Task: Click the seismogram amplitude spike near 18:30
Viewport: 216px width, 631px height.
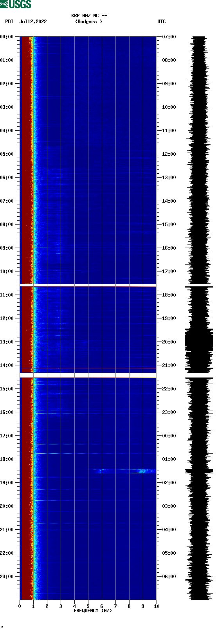Action: tap(199, 471)
